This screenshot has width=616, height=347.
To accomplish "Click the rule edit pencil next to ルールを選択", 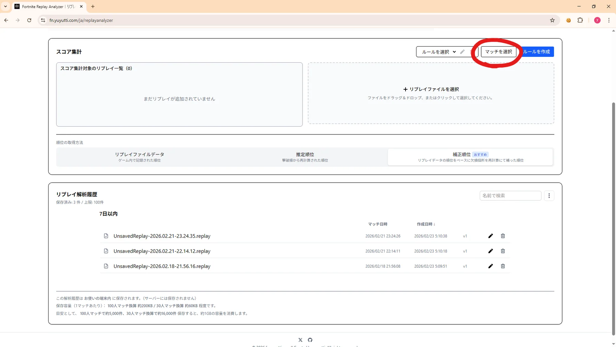I will pos(462,52).
